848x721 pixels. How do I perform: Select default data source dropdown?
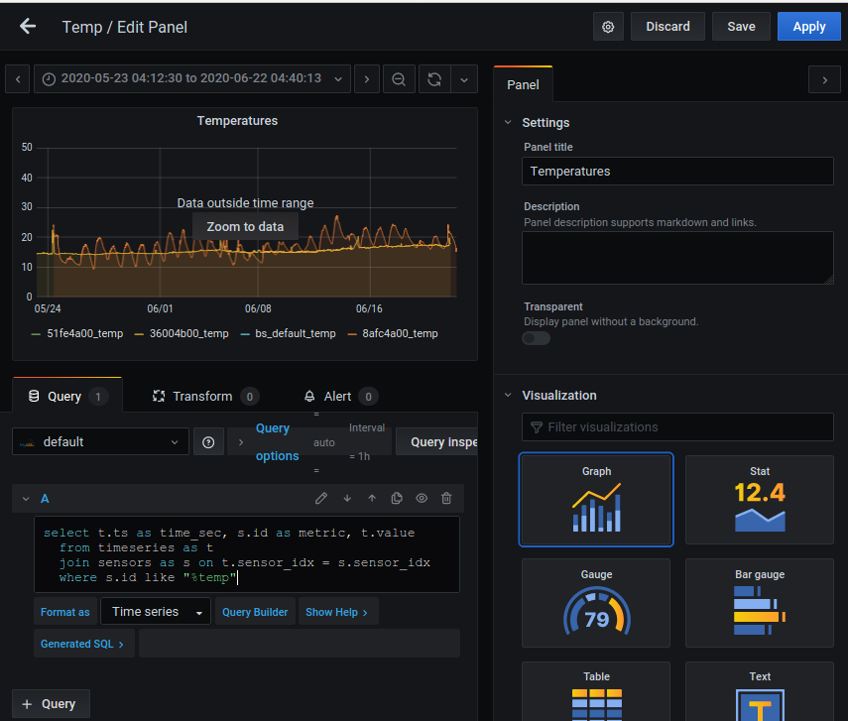(x=100, y=442)
